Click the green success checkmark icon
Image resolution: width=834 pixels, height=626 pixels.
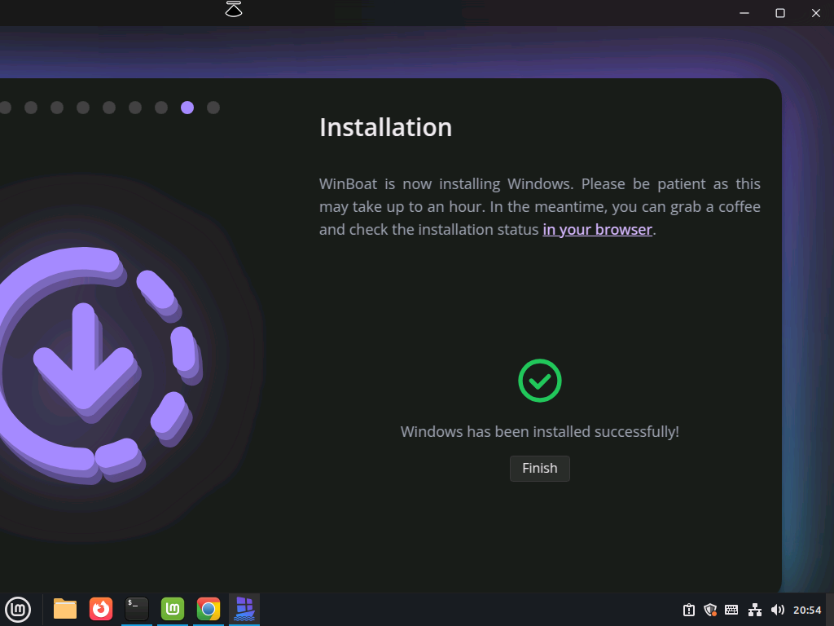coord(539,381)
